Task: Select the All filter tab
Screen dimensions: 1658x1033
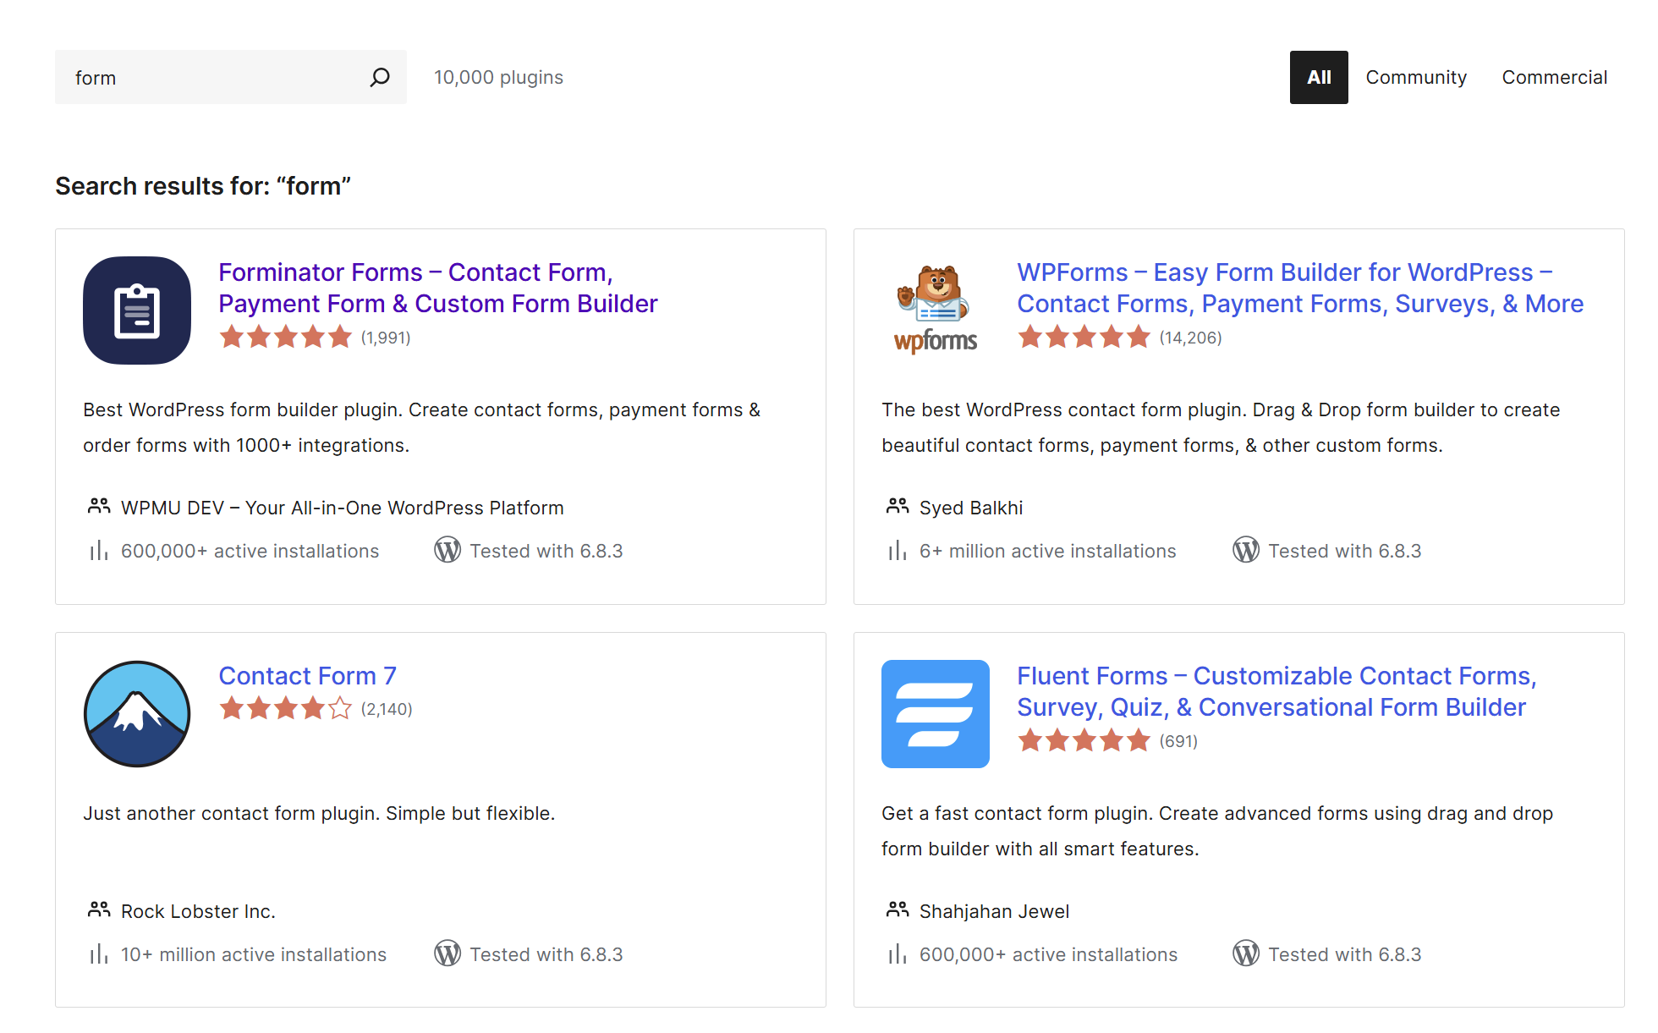Action: (x=1318, y=77)
